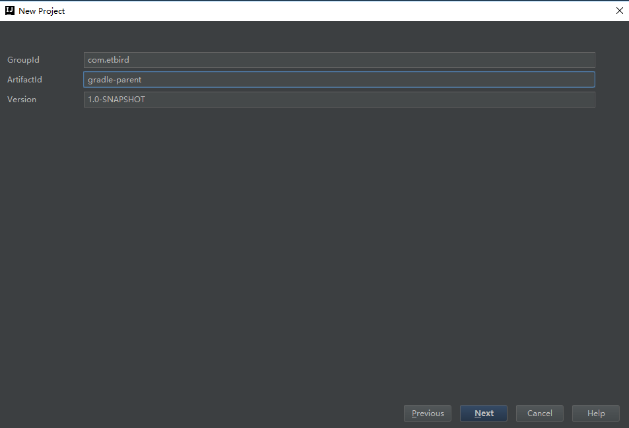Viewport: 629px width, 428px height.
Task: Cancel the New Project wizard
Action: [539, 413]
